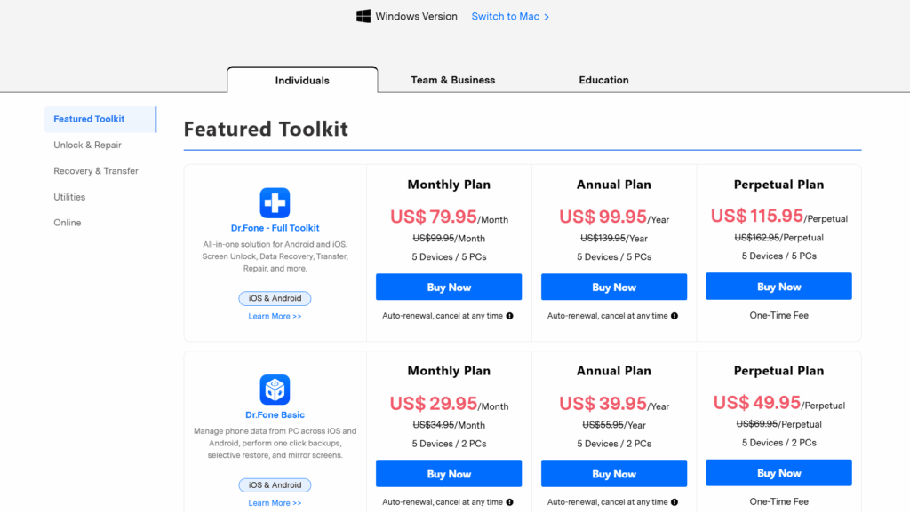Click the Featured Toolkit page heading
The height and width of the screenshot is (512, 910).
tap(266, 129)
